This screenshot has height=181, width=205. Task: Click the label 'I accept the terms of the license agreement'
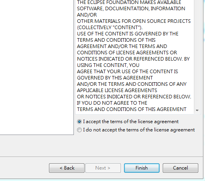[x=131, y=122]
